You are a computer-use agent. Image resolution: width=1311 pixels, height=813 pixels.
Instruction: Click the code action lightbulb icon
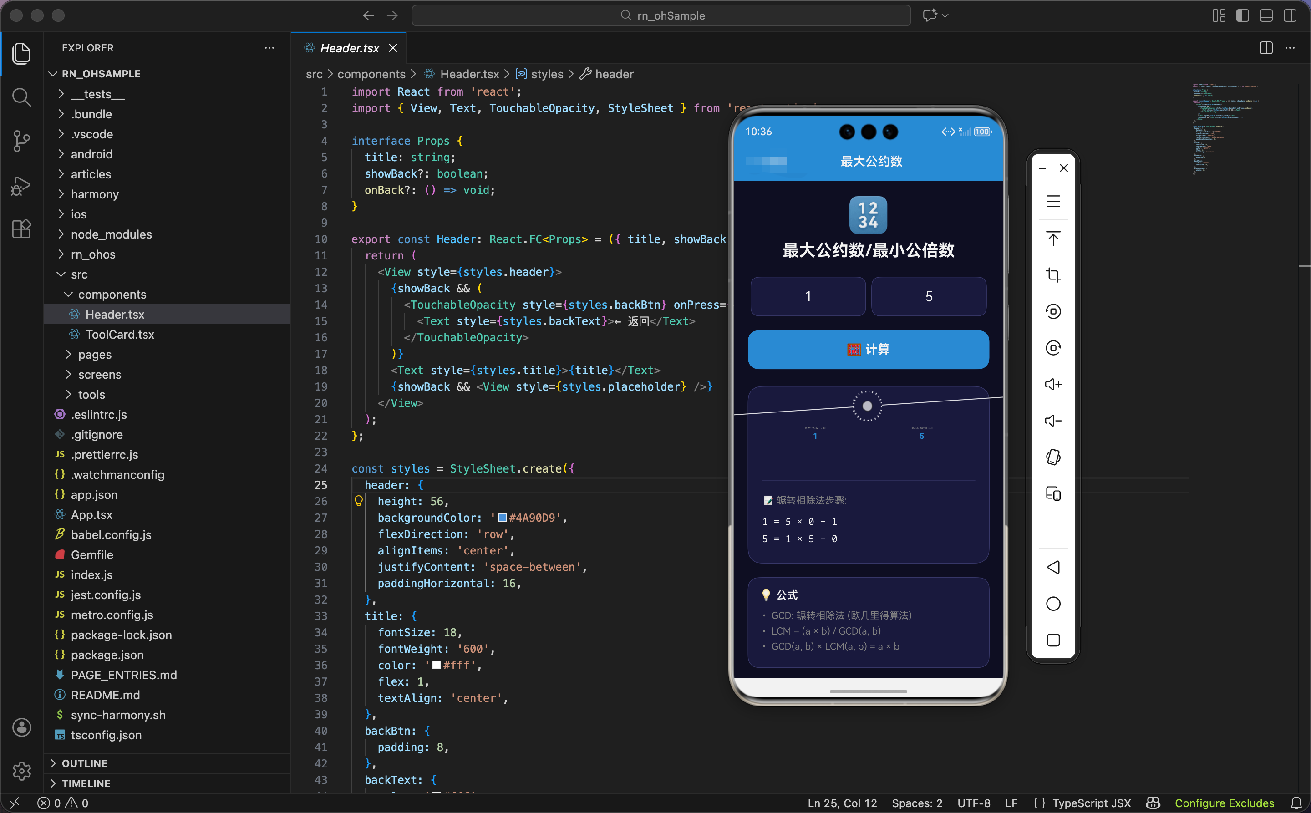[359, 501]
